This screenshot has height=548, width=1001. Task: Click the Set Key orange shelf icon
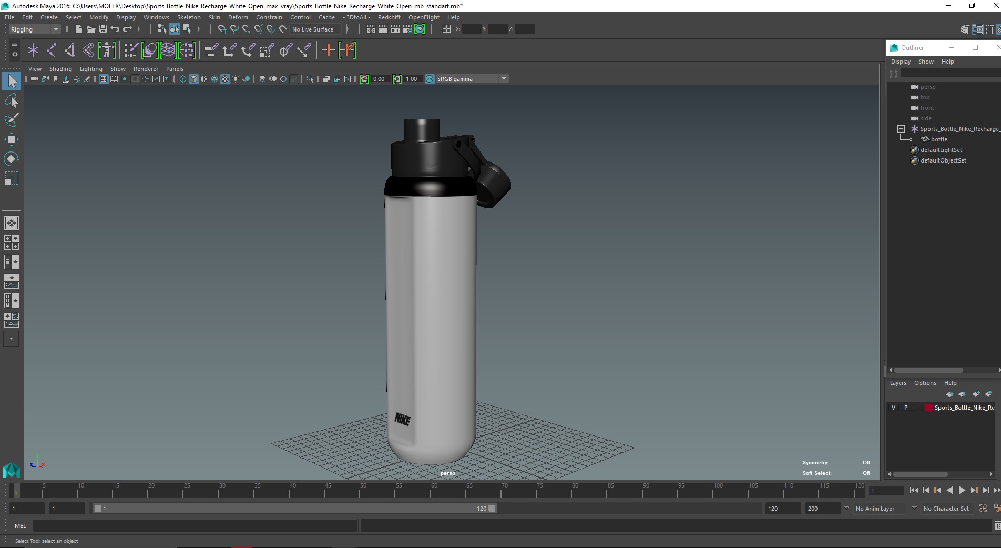click(329, 50)
